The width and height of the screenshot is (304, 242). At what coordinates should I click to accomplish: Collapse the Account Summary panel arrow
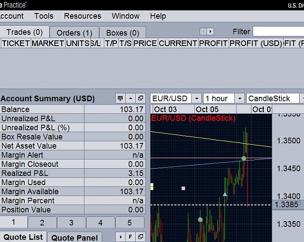(130, 98)
